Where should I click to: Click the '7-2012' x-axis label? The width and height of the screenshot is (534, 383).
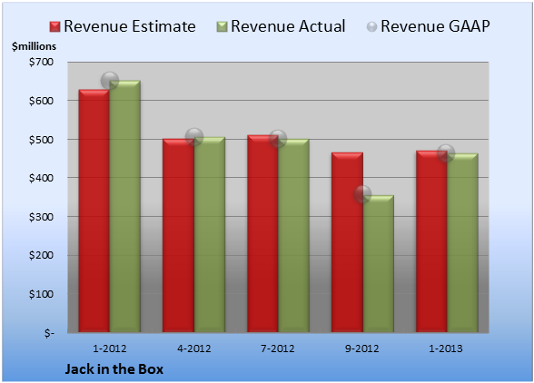click(278, 349)
